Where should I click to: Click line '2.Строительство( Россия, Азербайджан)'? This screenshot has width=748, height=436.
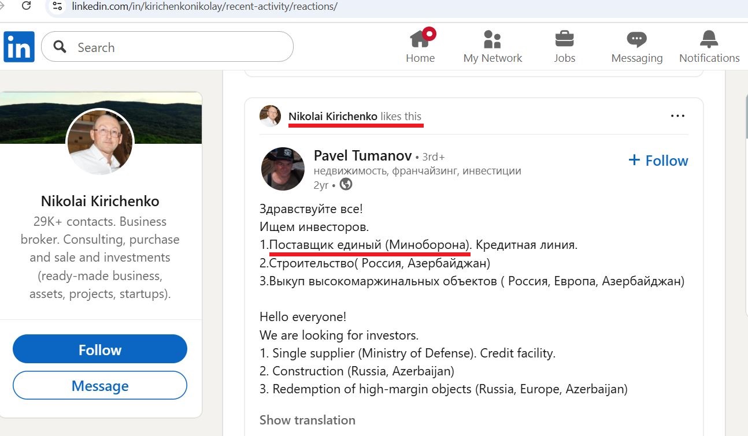tap(375, 263)
